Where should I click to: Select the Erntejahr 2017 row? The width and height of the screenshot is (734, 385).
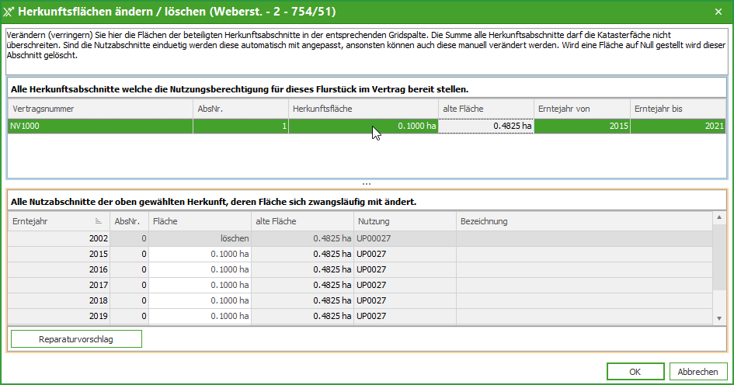[59, 285]
